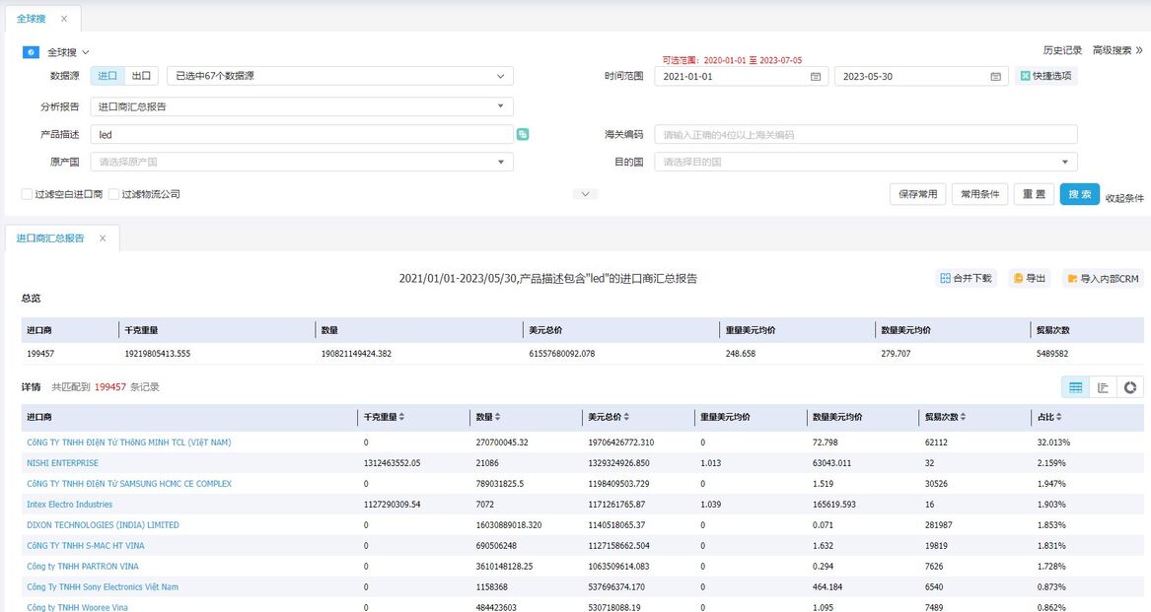
Task: Click the blue 搜索 search button
Action: (1079, 194)
